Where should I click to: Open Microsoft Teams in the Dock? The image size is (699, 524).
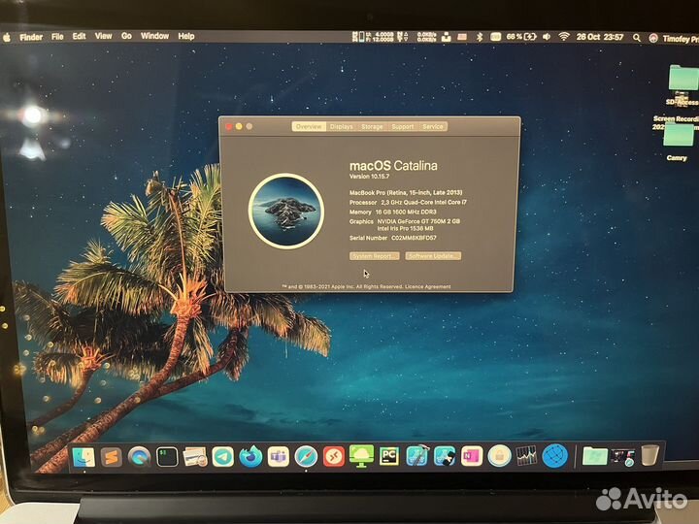[279, 457]
